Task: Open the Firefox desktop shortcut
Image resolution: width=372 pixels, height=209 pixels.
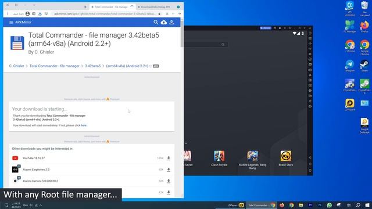Action: pyautogui.click(x=364, y=26)
